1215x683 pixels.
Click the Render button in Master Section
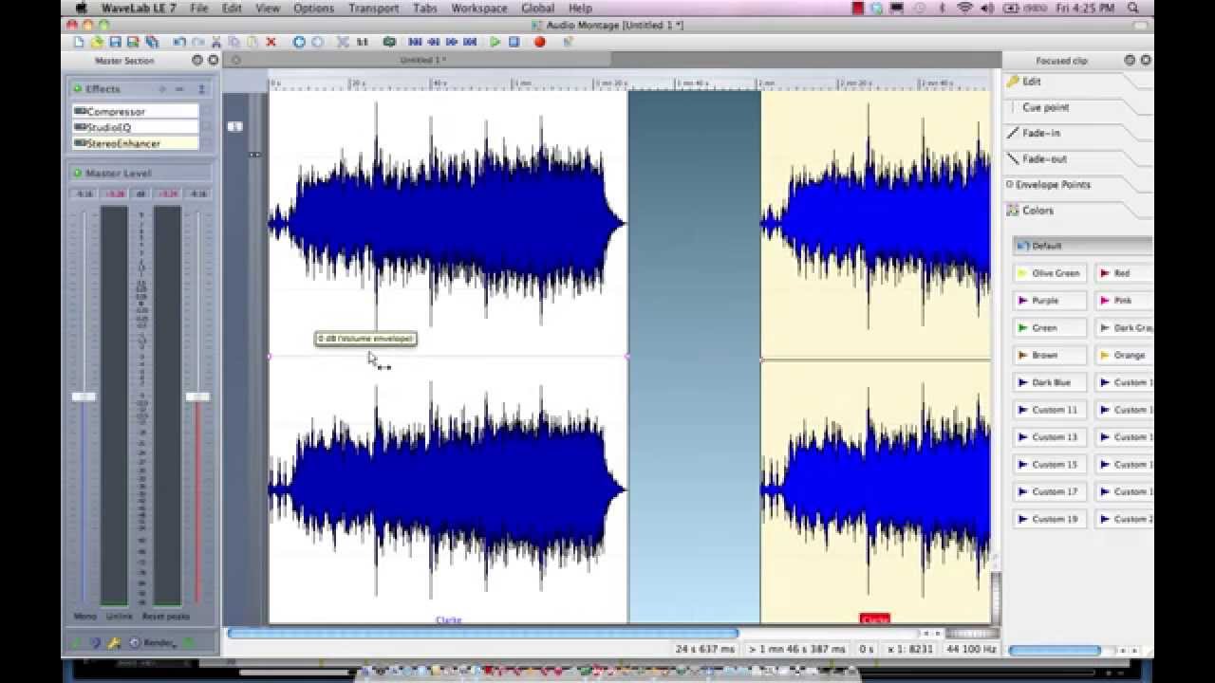[153, 643]
